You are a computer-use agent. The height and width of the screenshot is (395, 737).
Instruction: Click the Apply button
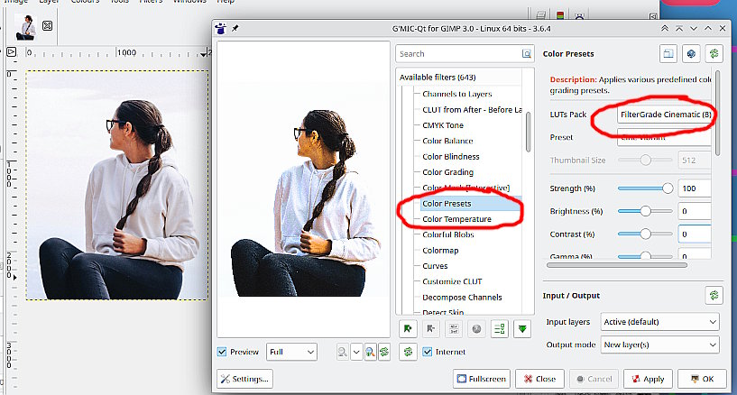click(x=648, y=379)
